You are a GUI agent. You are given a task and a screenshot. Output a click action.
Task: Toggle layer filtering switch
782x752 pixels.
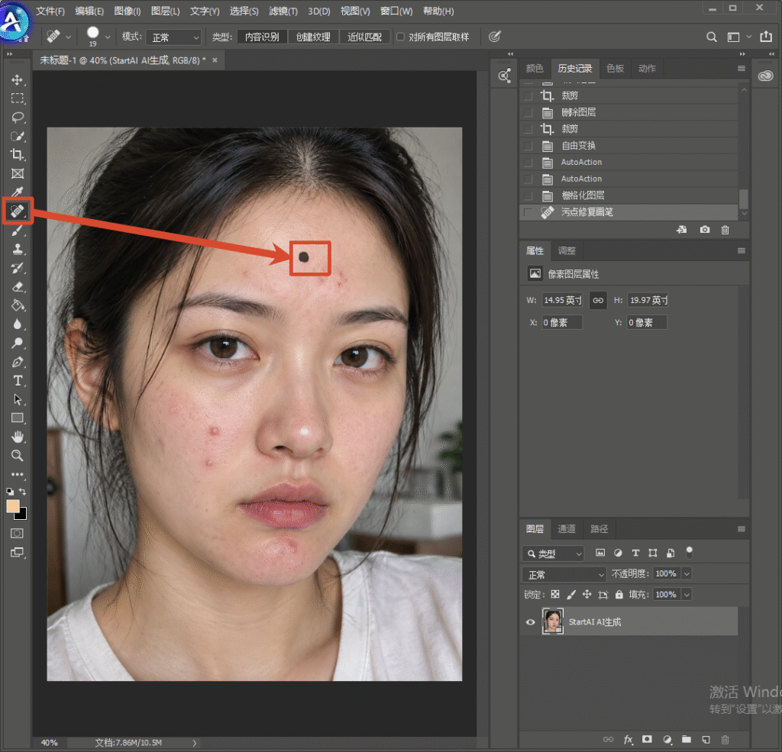click(x=690, y=552)
